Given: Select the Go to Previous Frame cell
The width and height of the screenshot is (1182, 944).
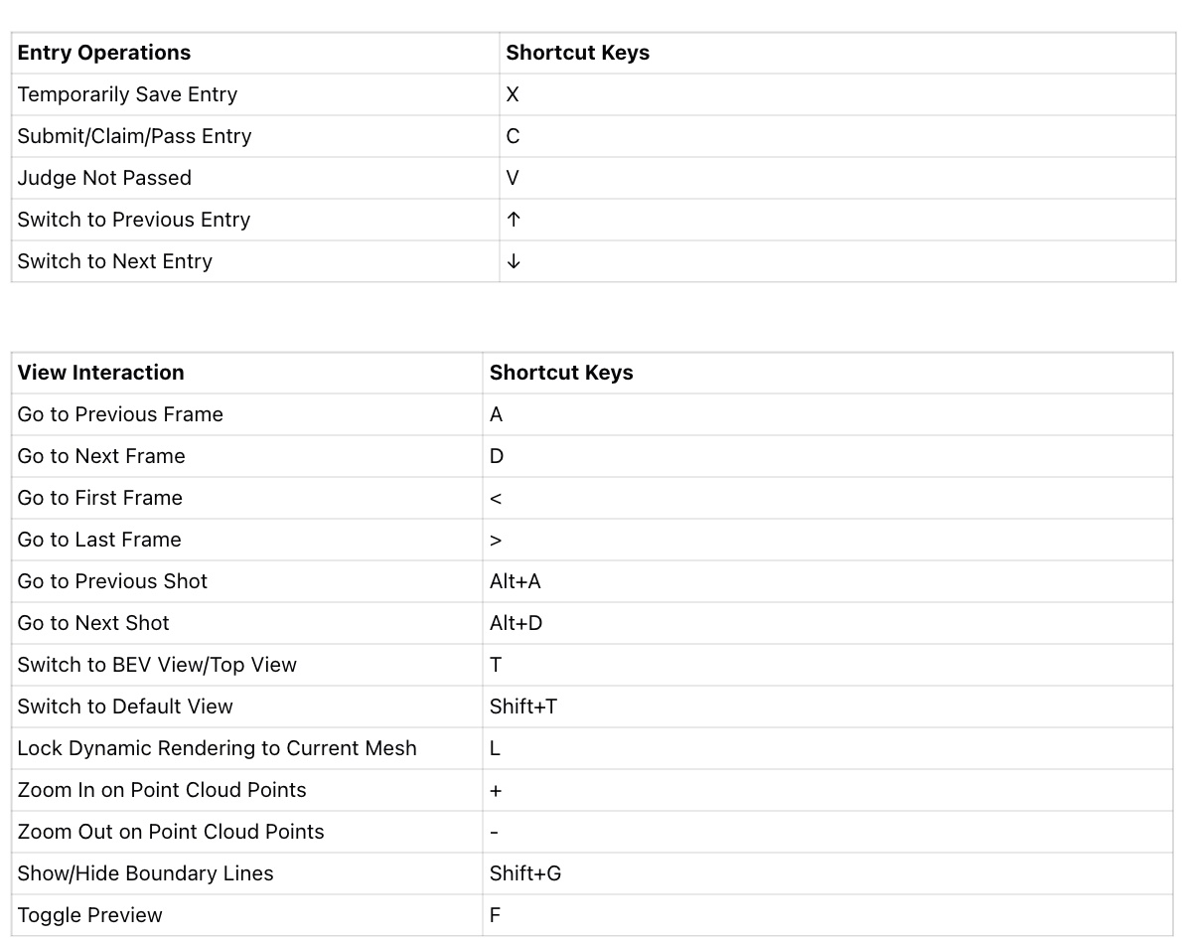Looking at the screenshot, I should point(120,414).
